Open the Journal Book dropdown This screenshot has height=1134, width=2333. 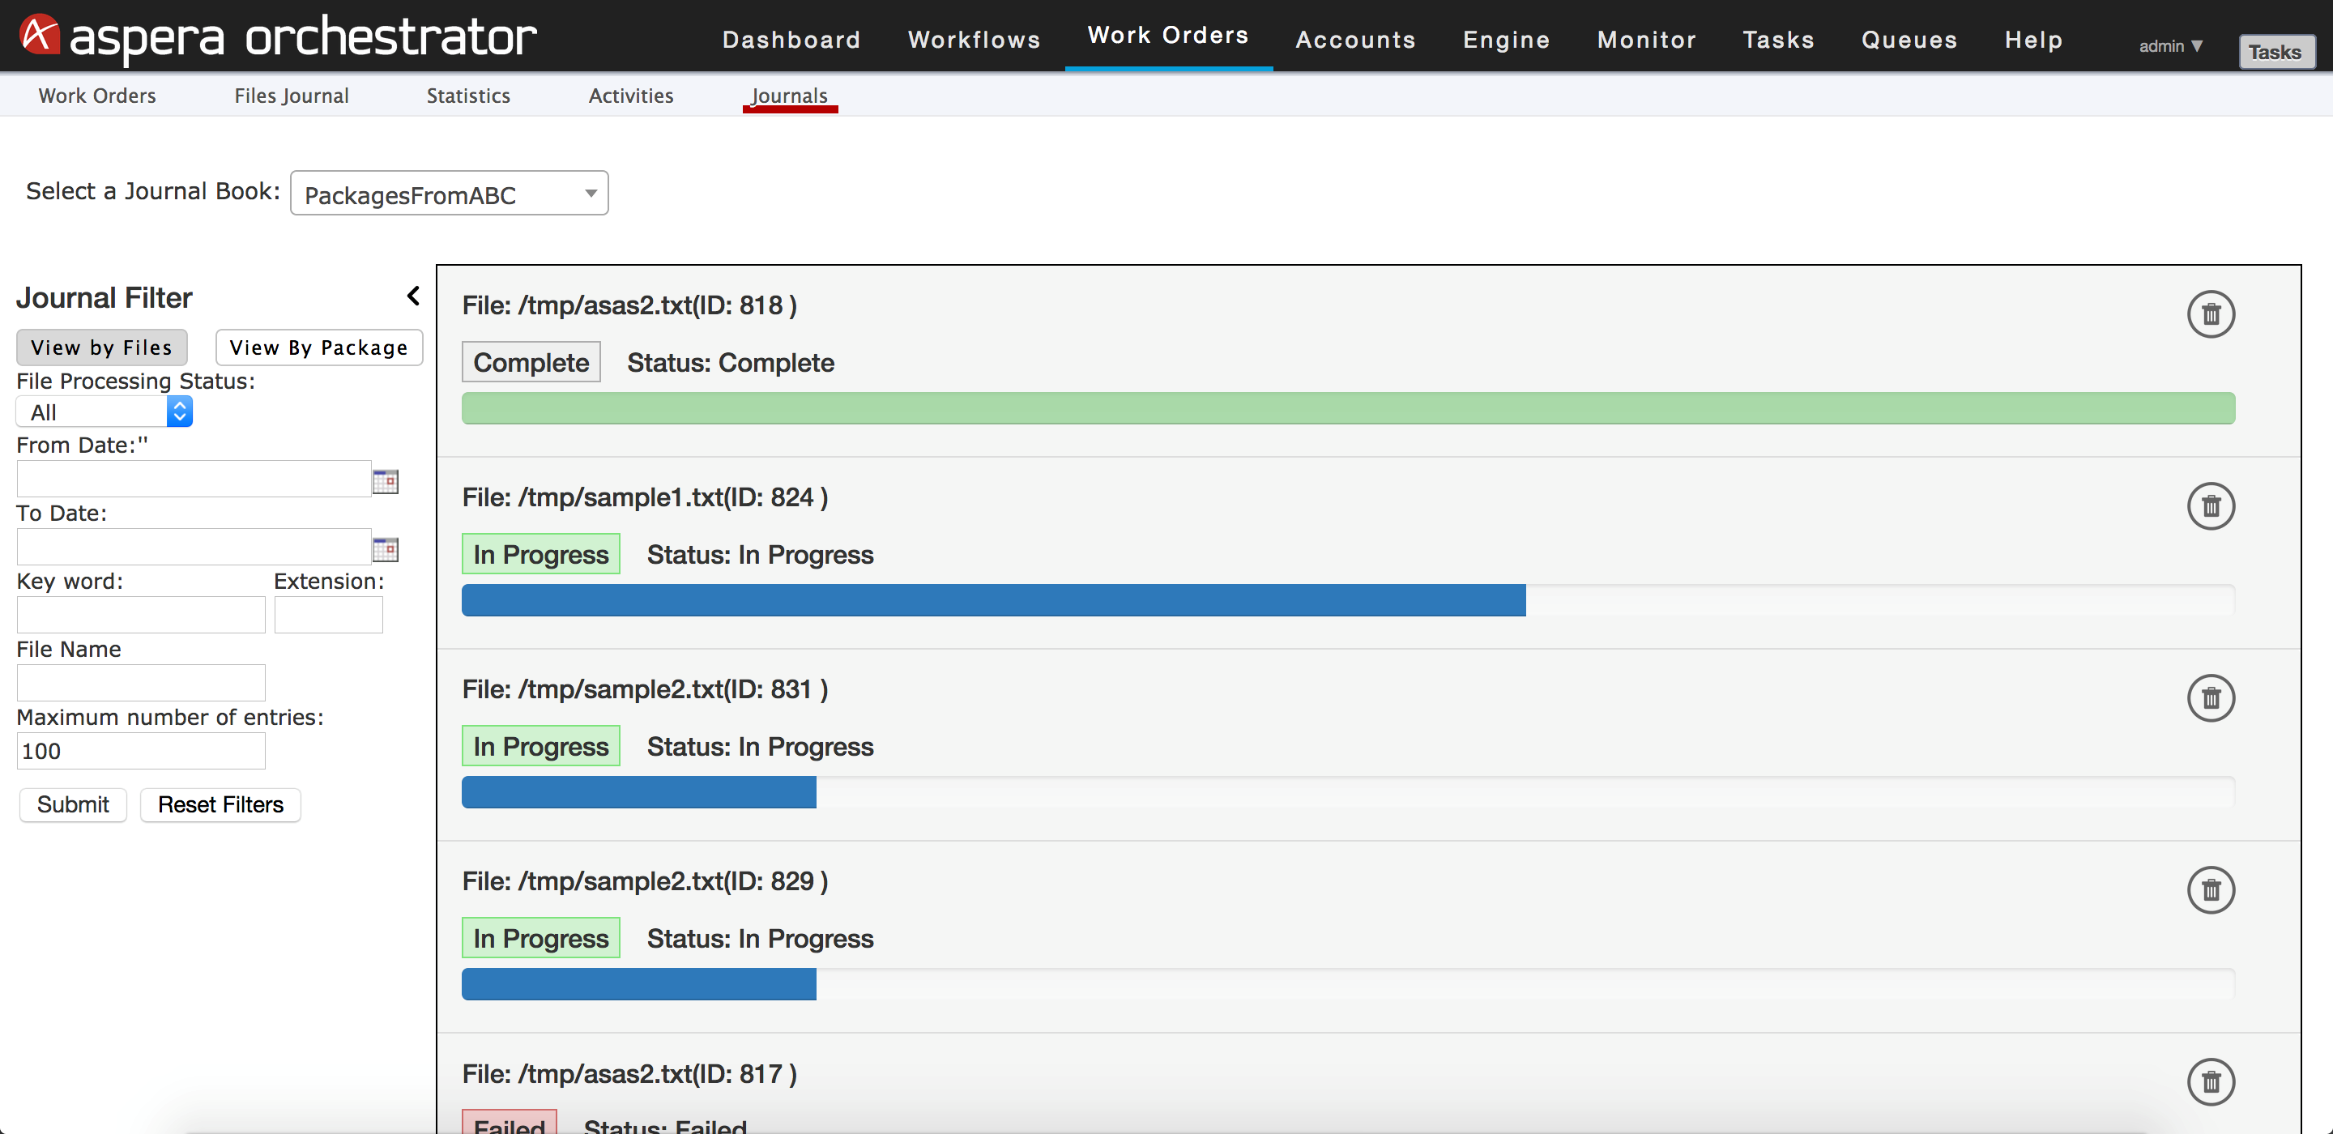pyautogui.click(x=450, y=194)
